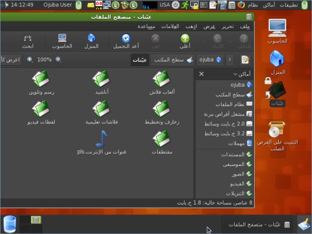Image resolution: width=312 pixels, height=234 pixels.
Task: Select the ألعاب فلاش folder
Action: point(162,82)
